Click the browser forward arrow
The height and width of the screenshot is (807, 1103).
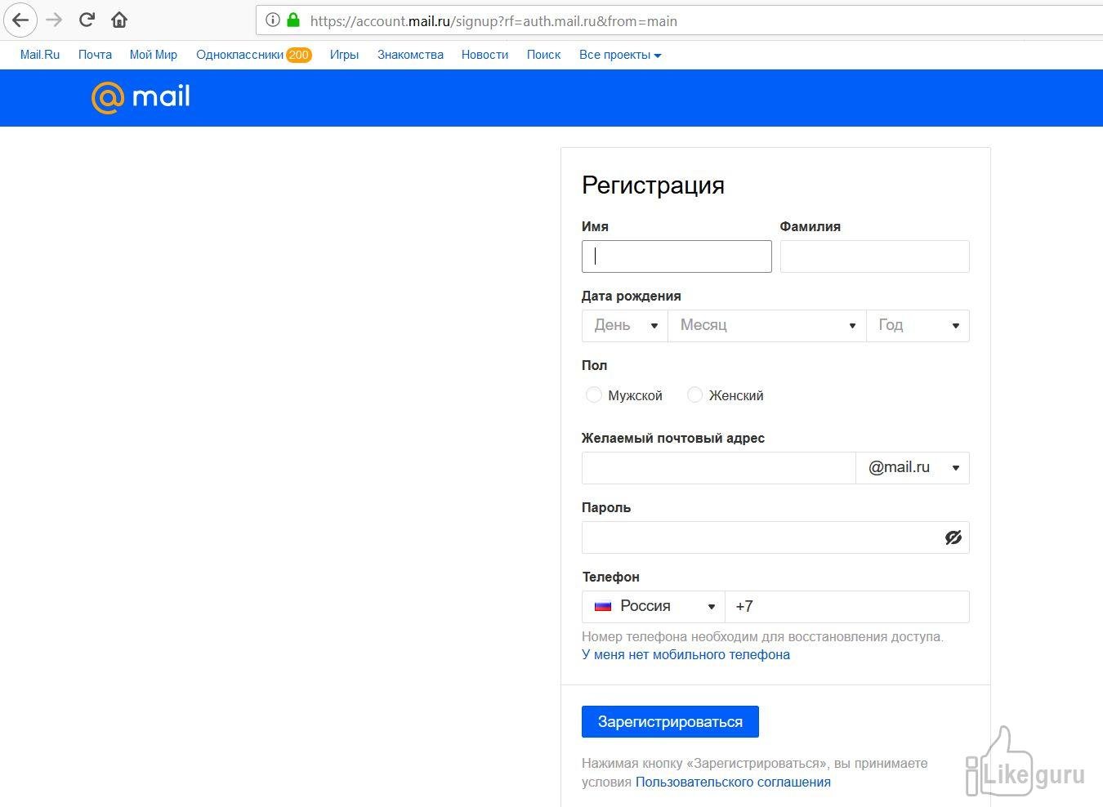coord(54,20)
